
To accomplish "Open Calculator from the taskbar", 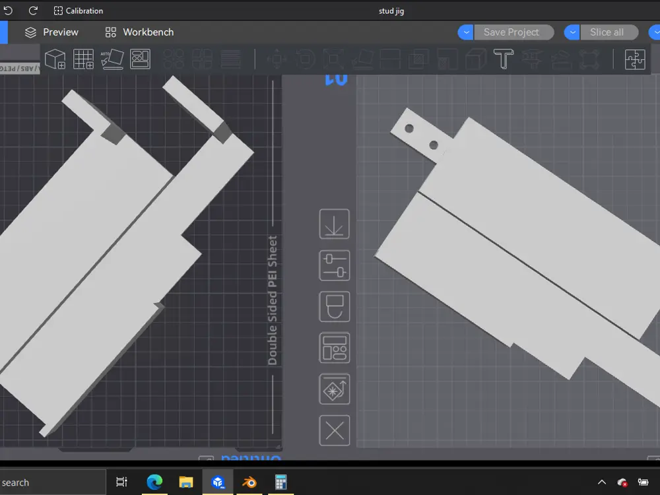I will (x=280, y=482).
